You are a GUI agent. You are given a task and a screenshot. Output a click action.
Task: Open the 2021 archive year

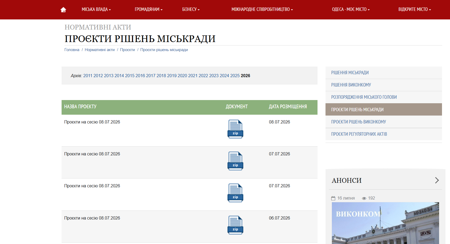(x=193, y=76)
